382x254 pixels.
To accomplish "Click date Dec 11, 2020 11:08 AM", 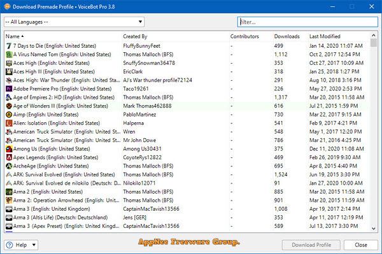I will point(337,149).
